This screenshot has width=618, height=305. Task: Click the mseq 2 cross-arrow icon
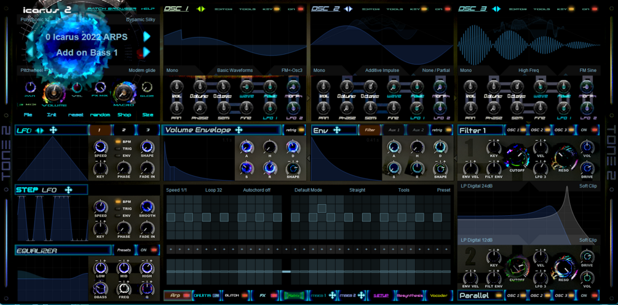tap(361, 295)
